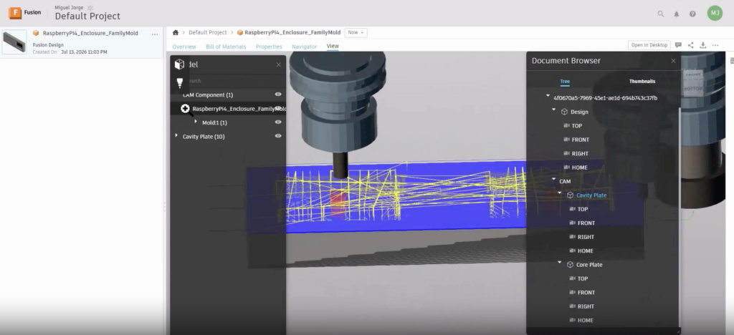This screenshot has width=734, height=335.
Task: Select the file thumbnail in left list
Action: (14, 42)
